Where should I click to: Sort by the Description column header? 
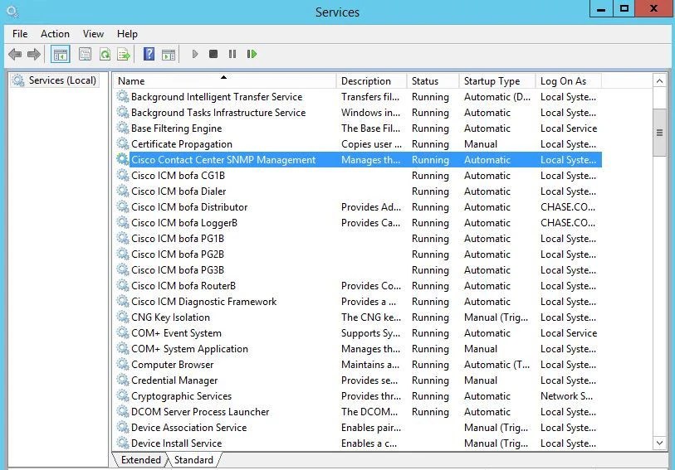(x=371, y=80)
